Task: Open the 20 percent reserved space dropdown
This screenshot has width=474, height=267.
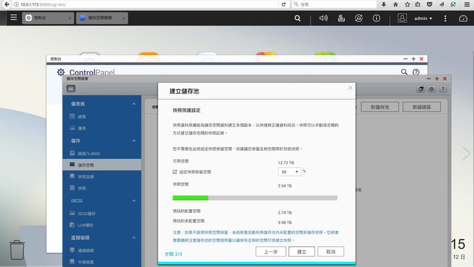Action: 289,172
